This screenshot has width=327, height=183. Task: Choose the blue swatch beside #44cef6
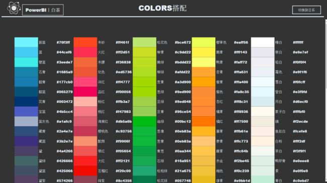tap(26, 52)
